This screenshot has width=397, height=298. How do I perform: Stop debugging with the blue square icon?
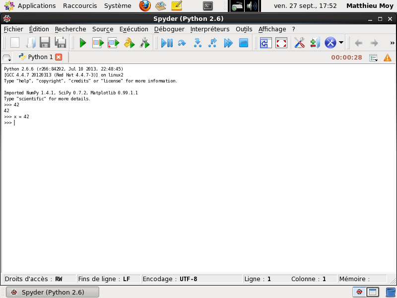tap(244, 43)
